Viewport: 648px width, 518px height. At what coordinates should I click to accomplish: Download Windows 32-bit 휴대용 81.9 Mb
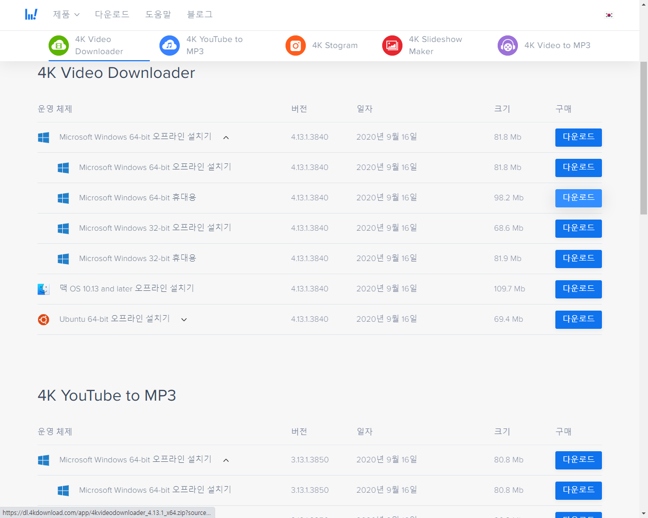579,259
